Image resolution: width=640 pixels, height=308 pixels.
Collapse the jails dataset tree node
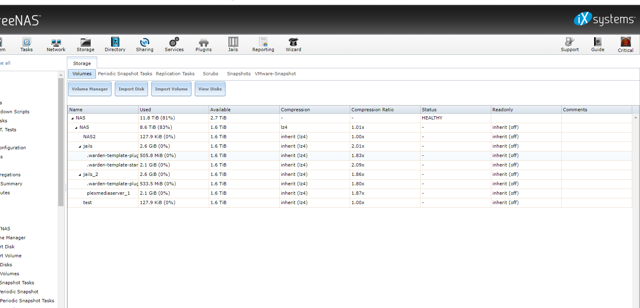(x=80, y=146)
